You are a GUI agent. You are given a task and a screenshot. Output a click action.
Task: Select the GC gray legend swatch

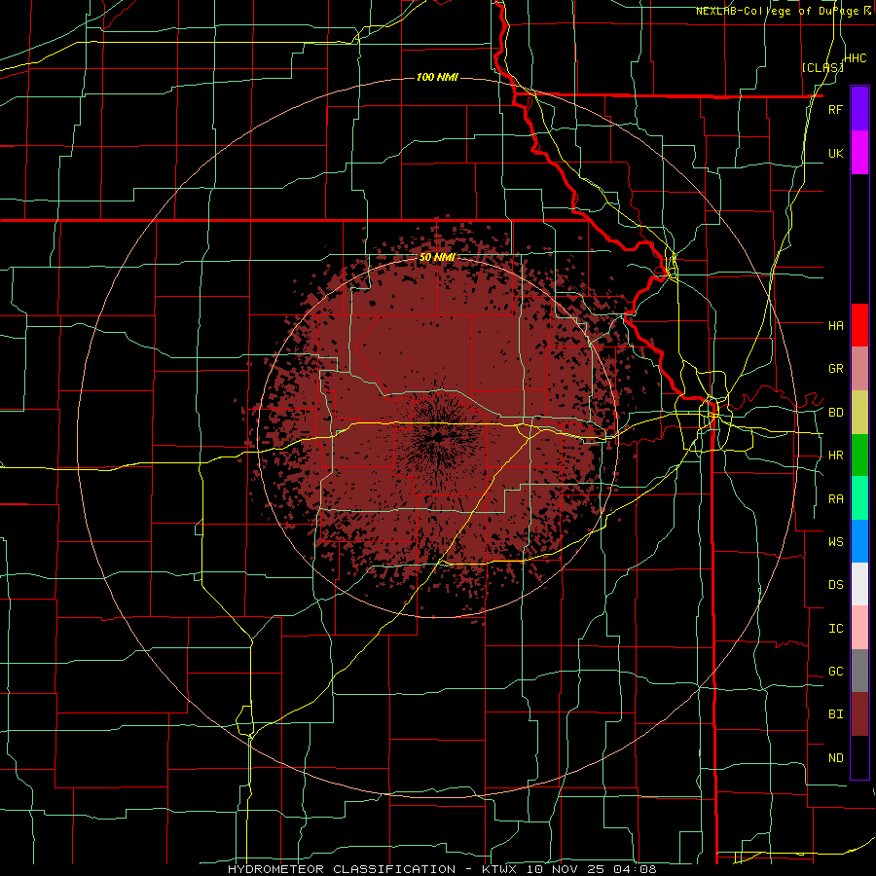[859, 671]
